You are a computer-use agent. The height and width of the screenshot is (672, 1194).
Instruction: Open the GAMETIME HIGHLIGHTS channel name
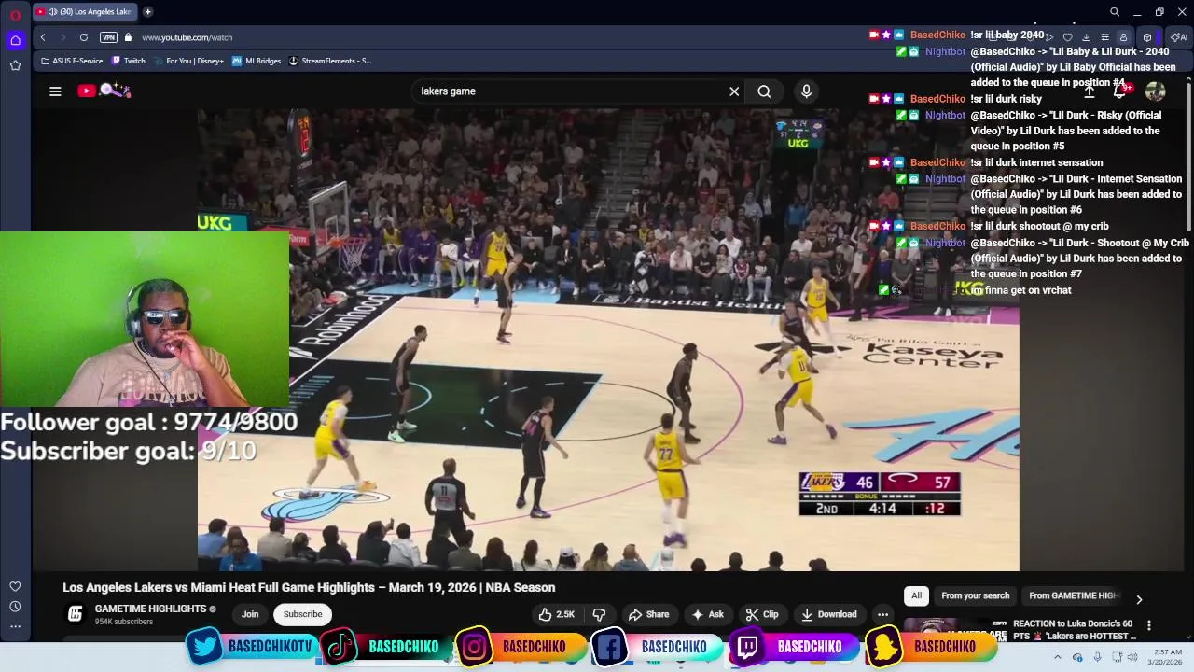150,609
